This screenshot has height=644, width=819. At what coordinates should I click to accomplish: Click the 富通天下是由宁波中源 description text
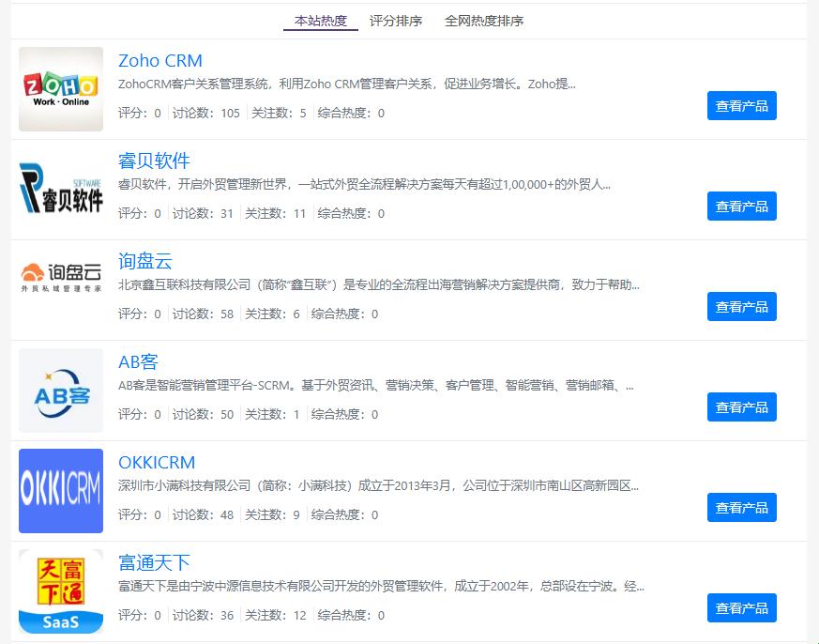coord(381,586)
